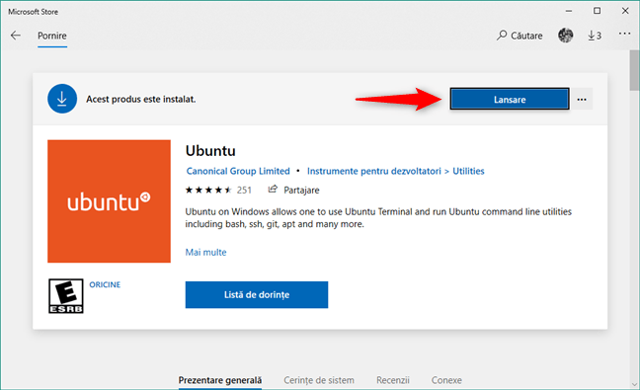640x390 pixels.
Task: Click the Ubuntu orange logo thumbnail
Action: point(109,201)
